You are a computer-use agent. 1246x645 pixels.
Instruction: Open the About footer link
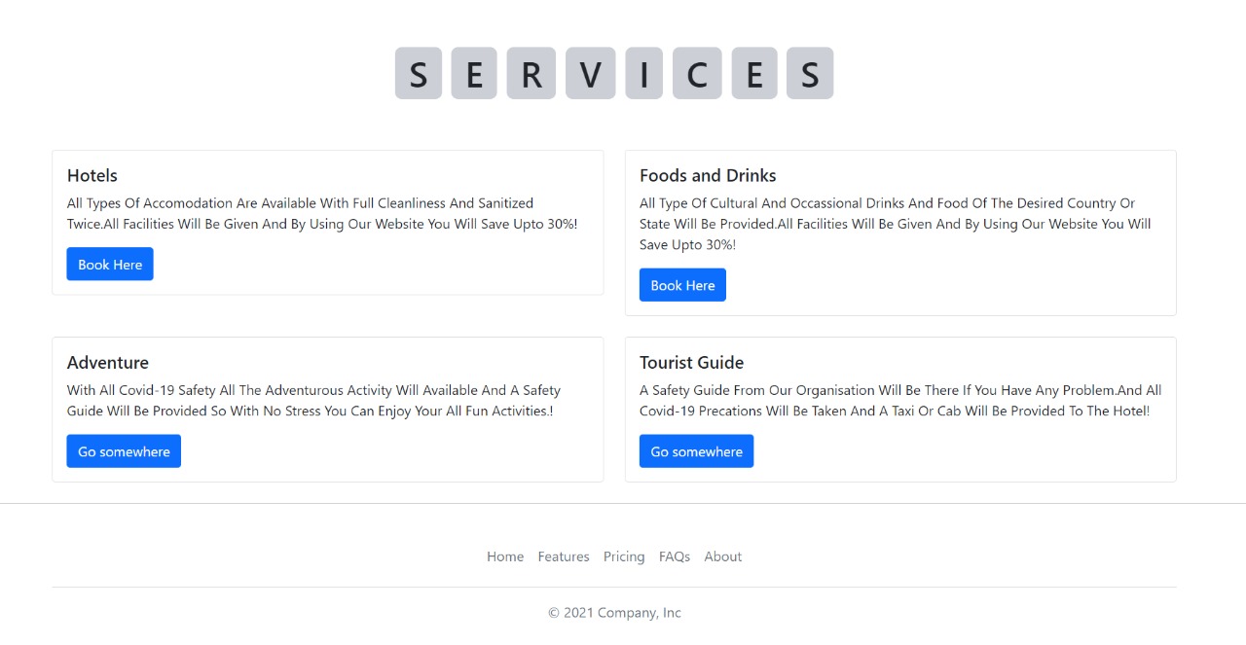tap(723, 556)
